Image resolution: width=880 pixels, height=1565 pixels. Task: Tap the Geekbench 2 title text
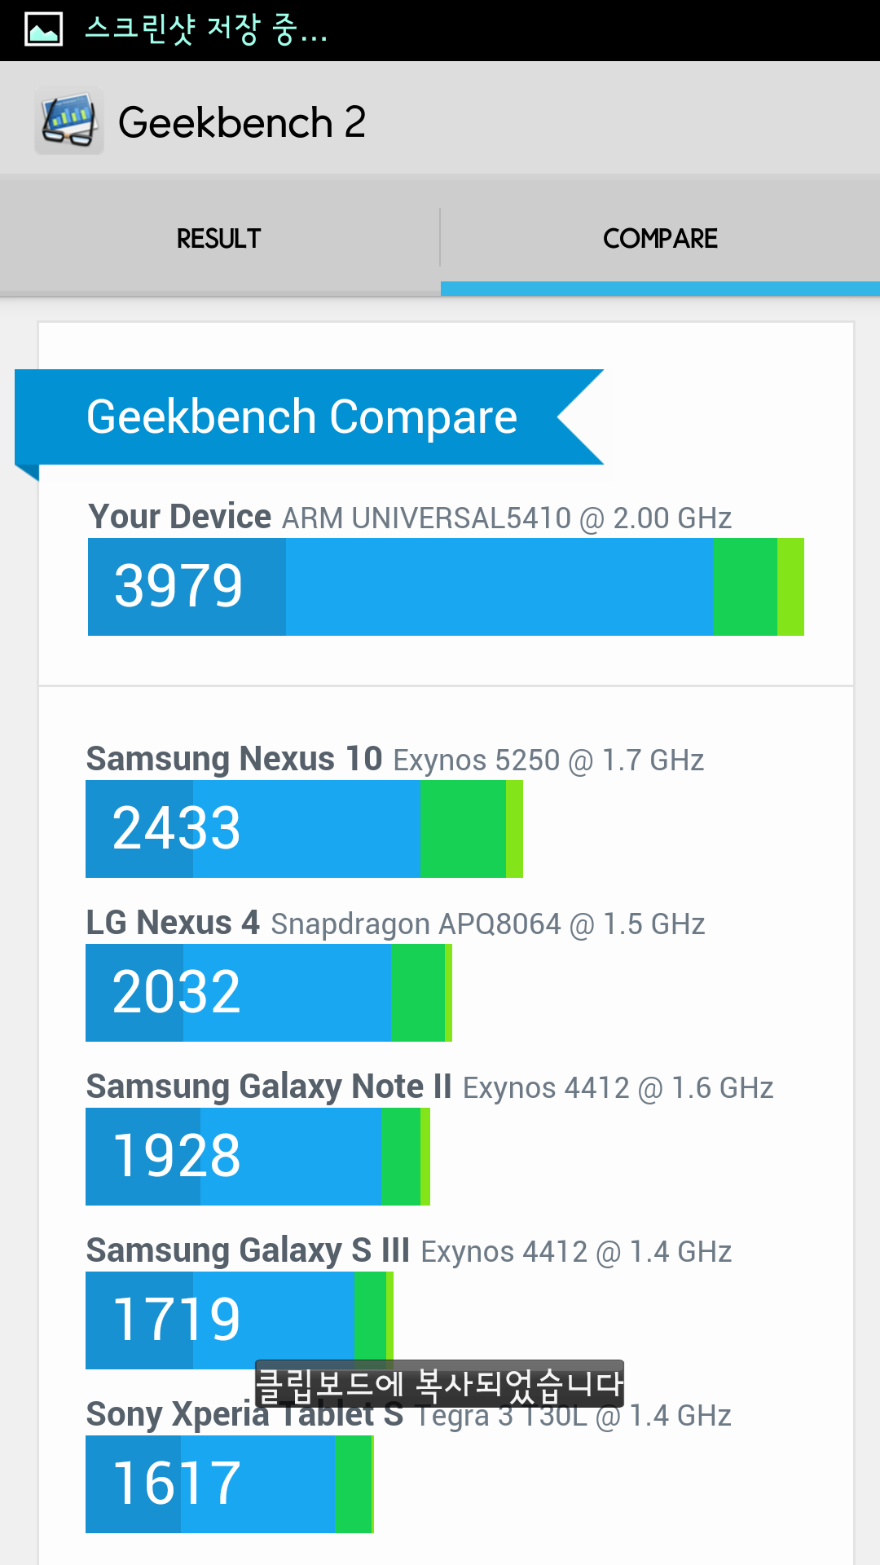242,122
